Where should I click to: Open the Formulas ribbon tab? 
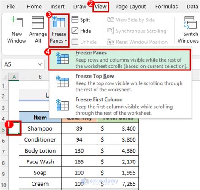click(166, 7)
